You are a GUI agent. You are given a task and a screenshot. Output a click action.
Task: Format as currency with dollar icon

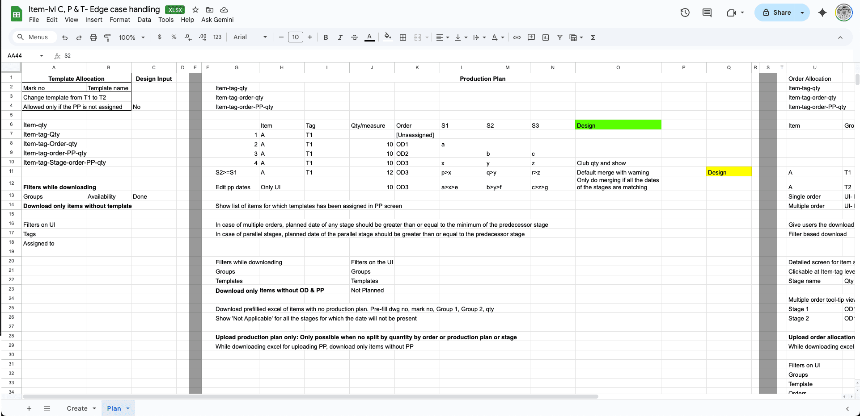[160, 37]
